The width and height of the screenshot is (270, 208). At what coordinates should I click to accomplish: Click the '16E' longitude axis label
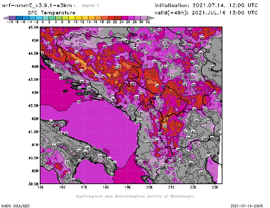(62, 187)
